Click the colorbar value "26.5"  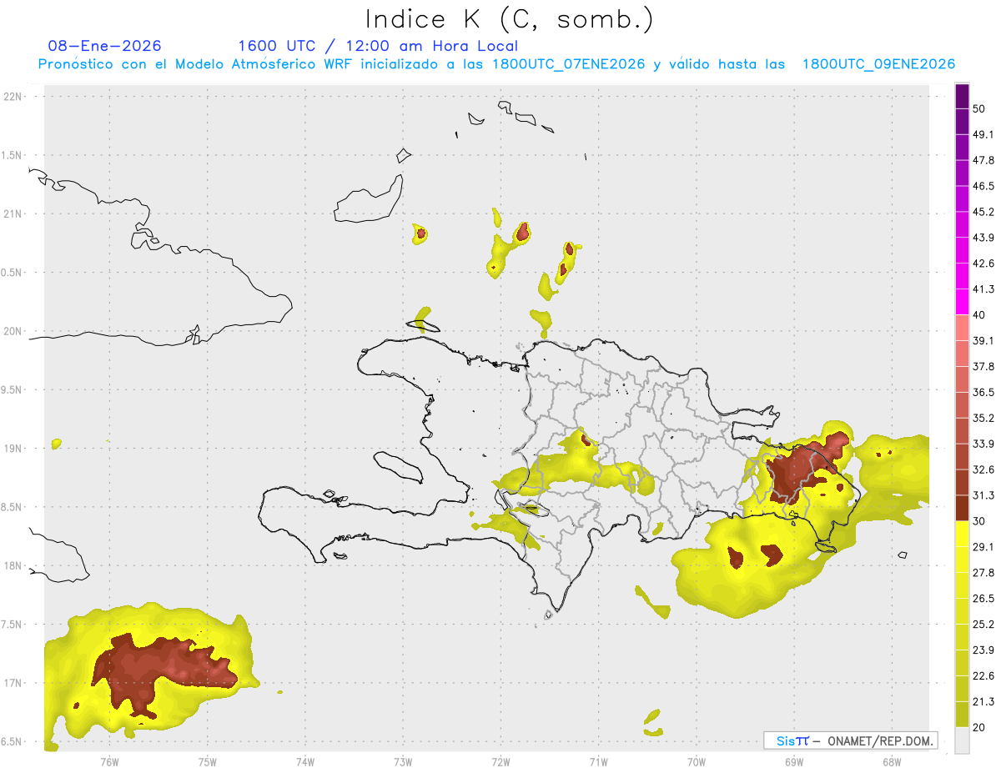[x=983, y=599]
